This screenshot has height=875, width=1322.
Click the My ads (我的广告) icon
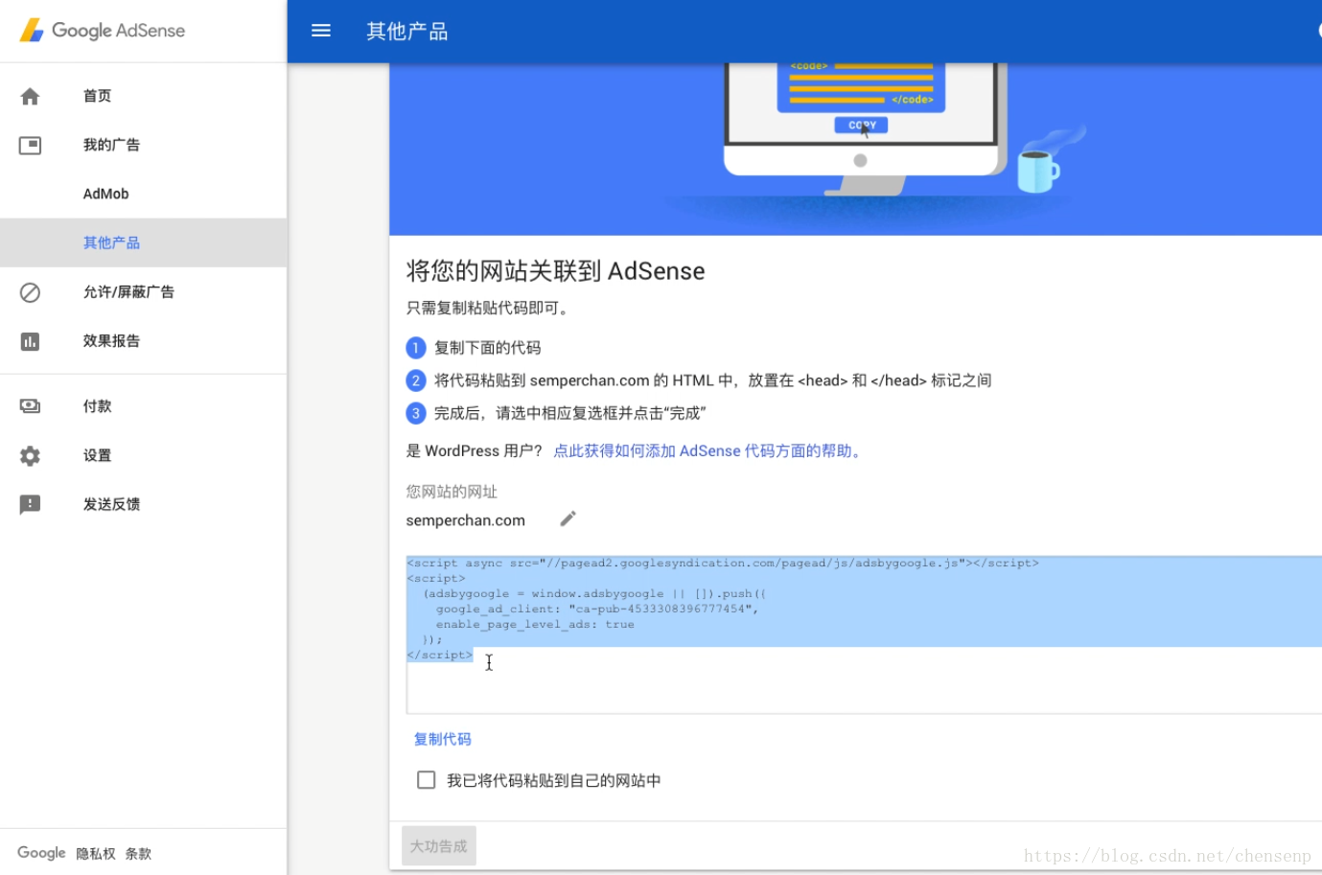tap(30, 145)
